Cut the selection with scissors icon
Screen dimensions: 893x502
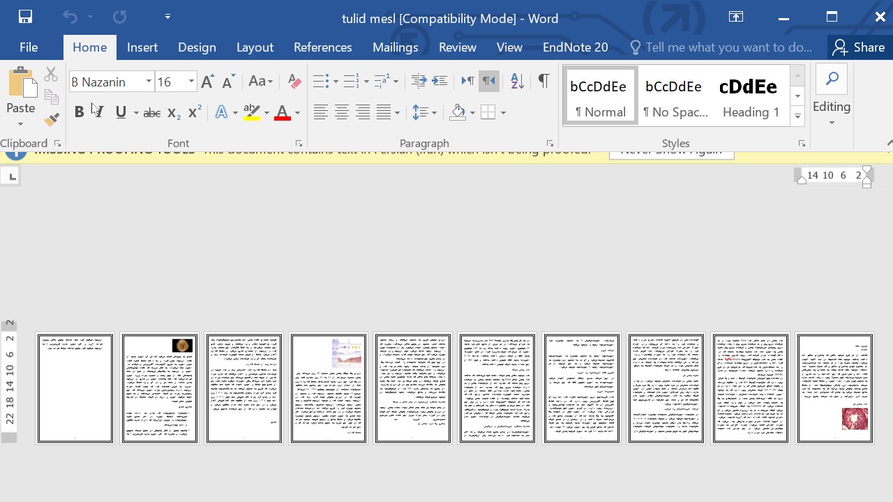(x=51, y=74)
